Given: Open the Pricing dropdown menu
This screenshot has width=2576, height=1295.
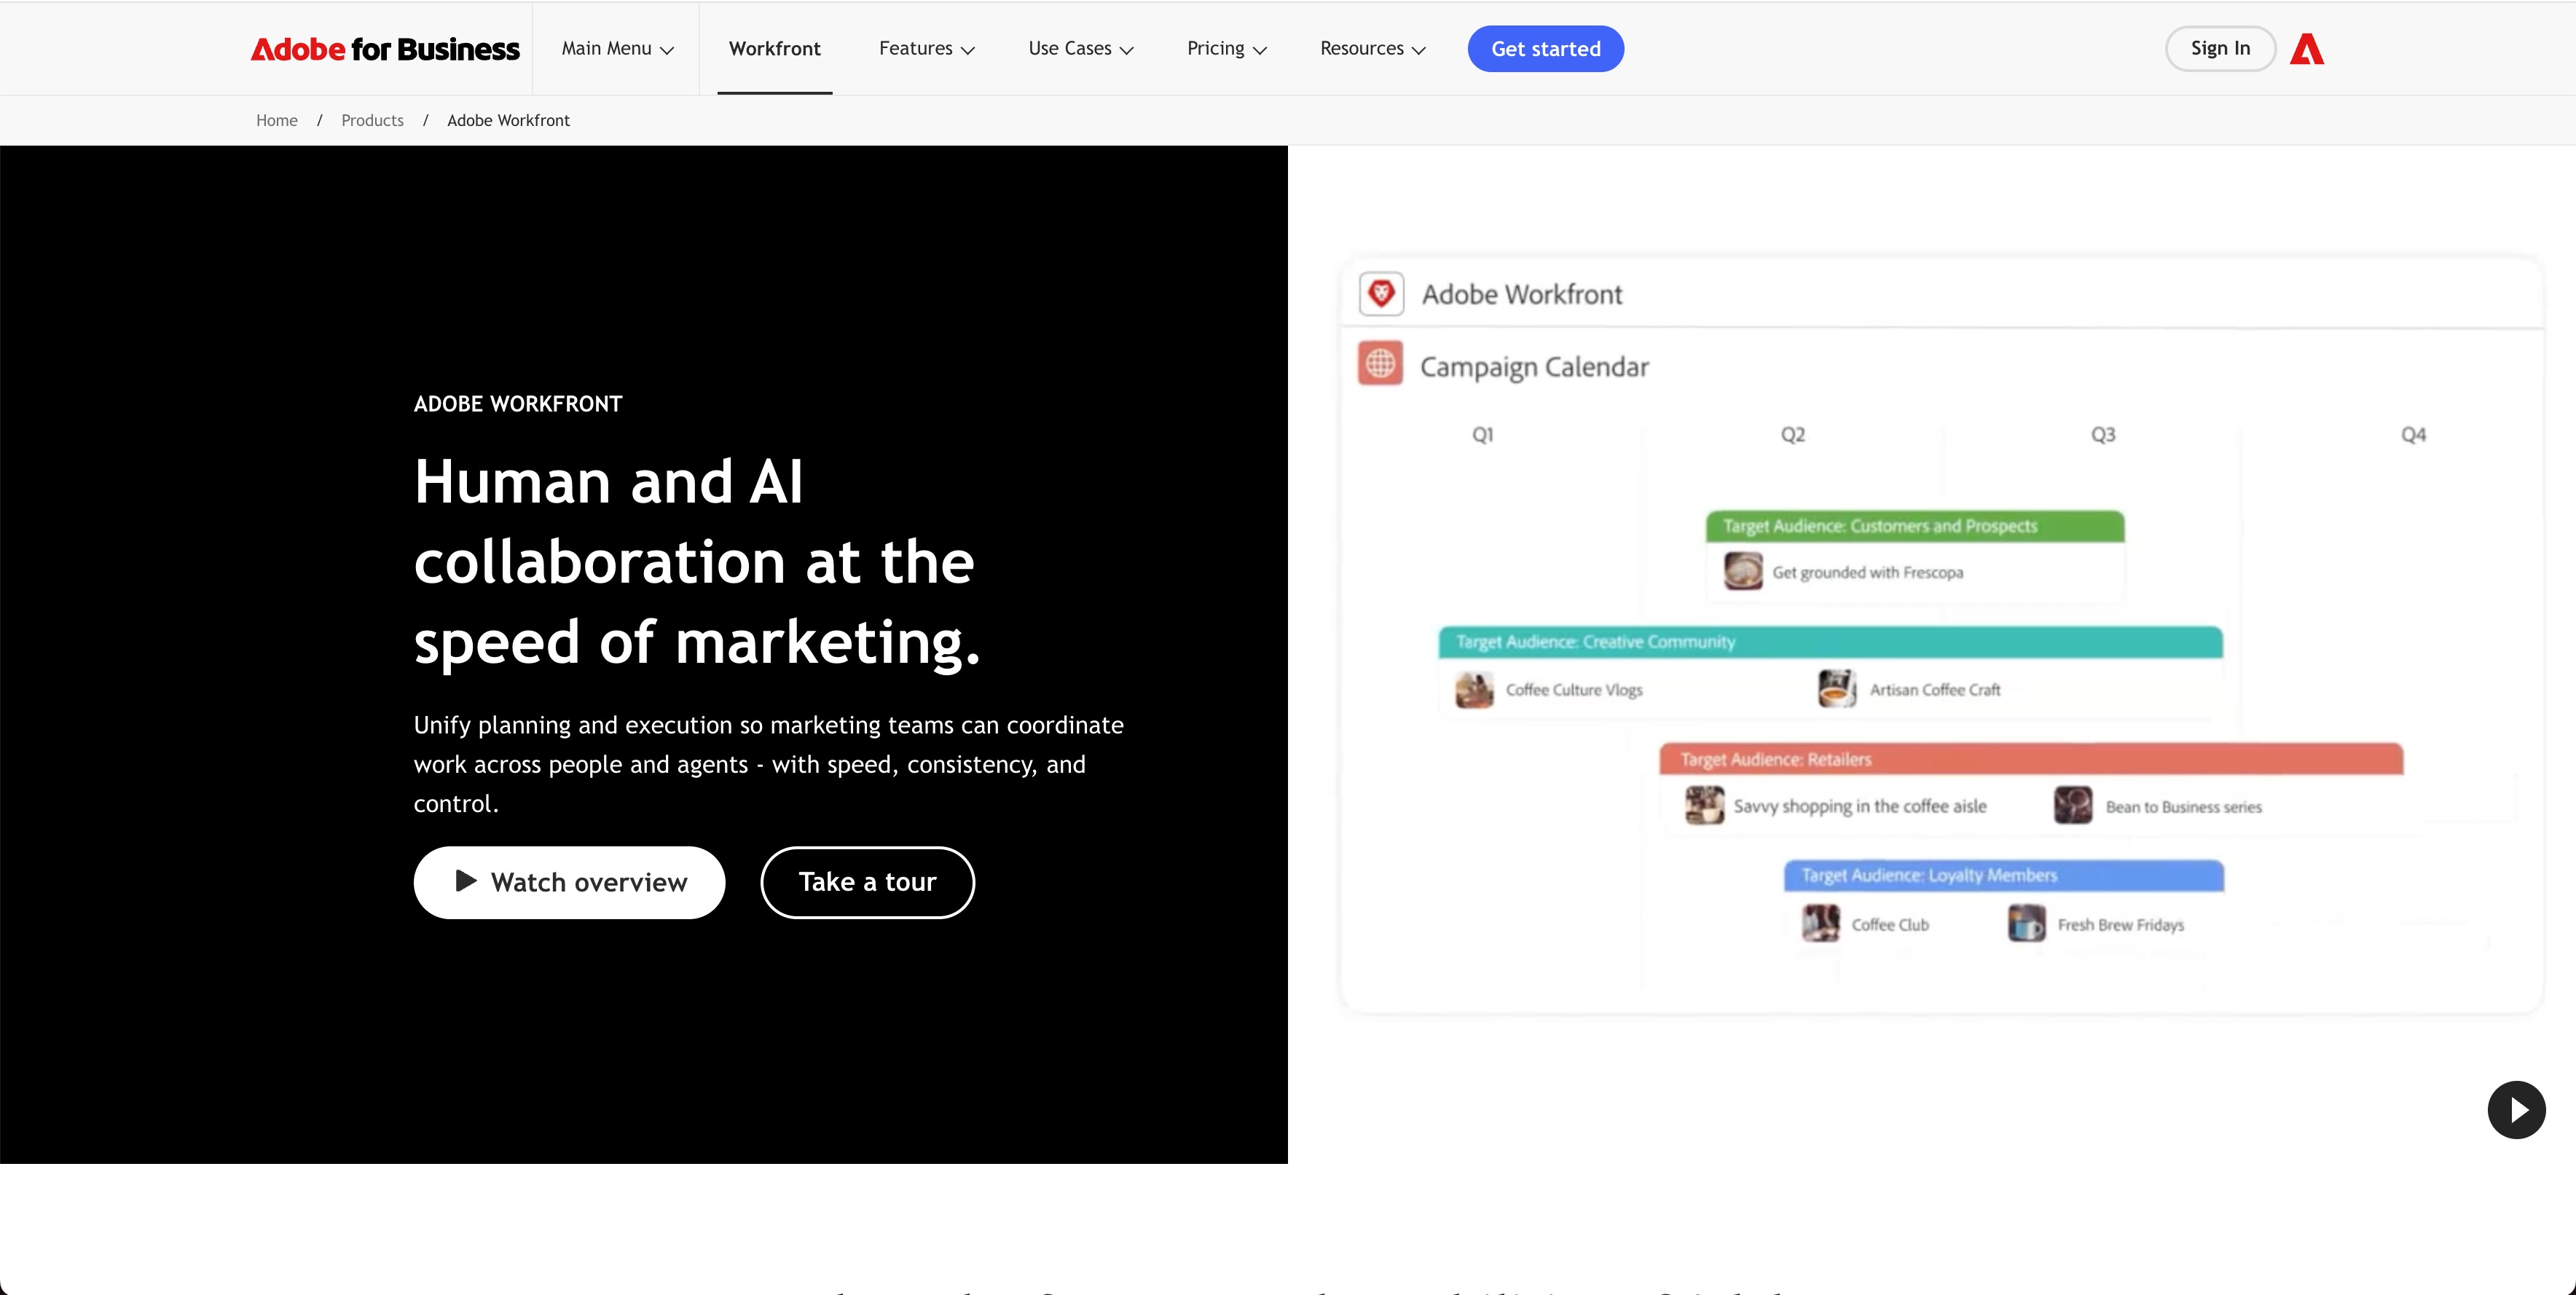Looking at the screenshot, I should point(1227,49).
